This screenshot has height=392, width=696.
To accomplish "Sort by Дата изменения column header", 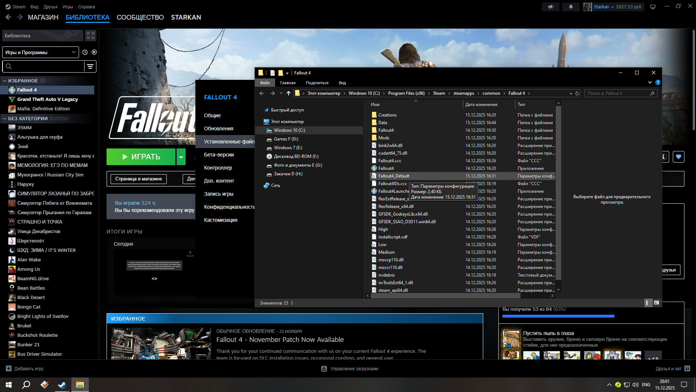I will coord(481,105).
